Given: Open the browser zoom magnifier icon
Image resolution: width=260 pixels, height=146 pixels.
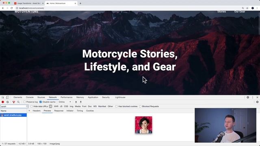Looking at the screenshot, I should 243,8.
